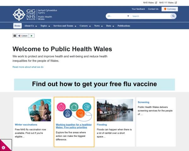Open the All search category dropdown
The image size is (189, 151).
coord(118,16)
